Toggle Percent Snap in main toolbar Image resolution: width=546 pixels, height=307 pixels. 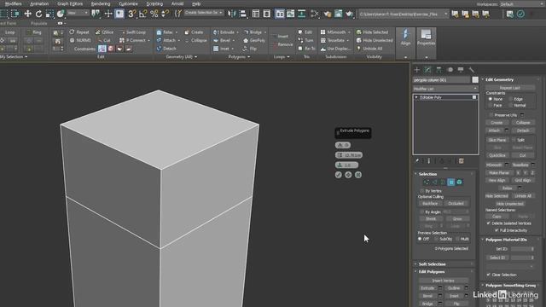154,14
